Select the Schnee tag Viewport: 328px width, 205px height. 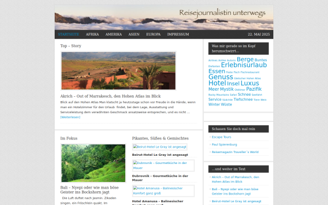pos(244,95)
